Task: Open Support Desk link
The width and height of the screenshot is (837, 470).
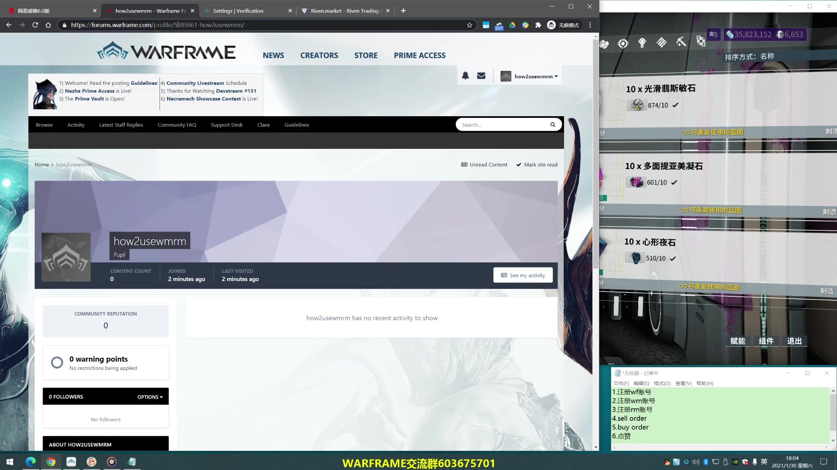Action: coord(227,124)
